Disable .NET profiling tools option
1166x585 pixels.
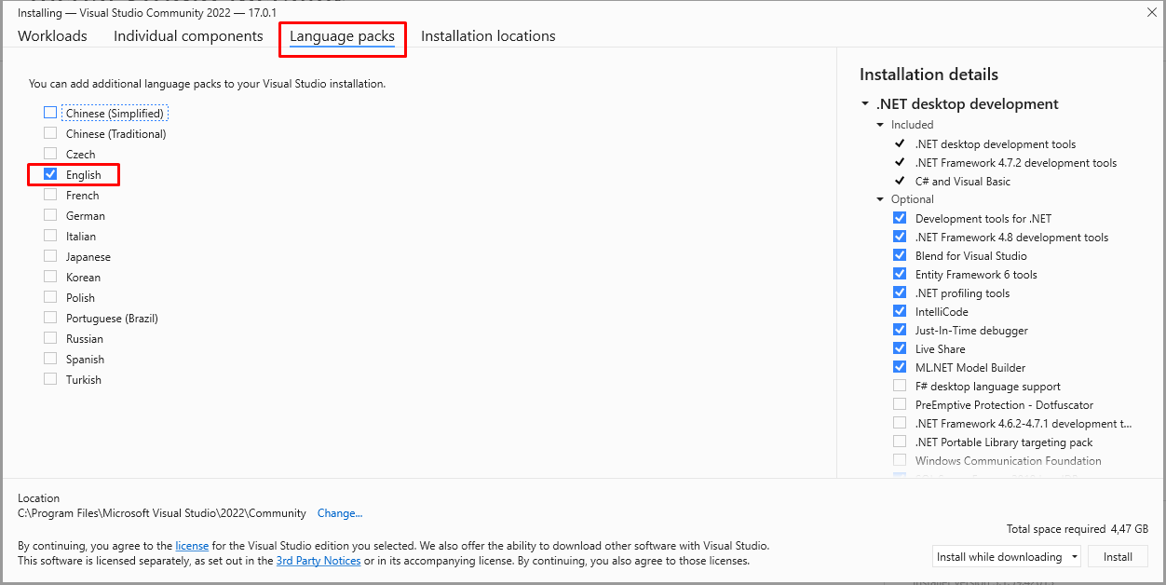pos(900,292)
